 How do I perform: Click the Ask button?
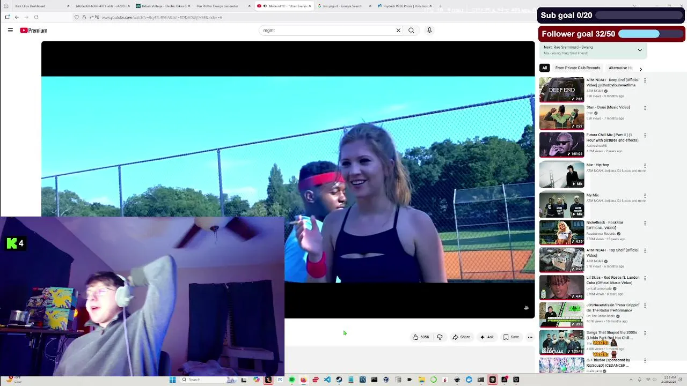pyautogui.click(x=487, y=337)
